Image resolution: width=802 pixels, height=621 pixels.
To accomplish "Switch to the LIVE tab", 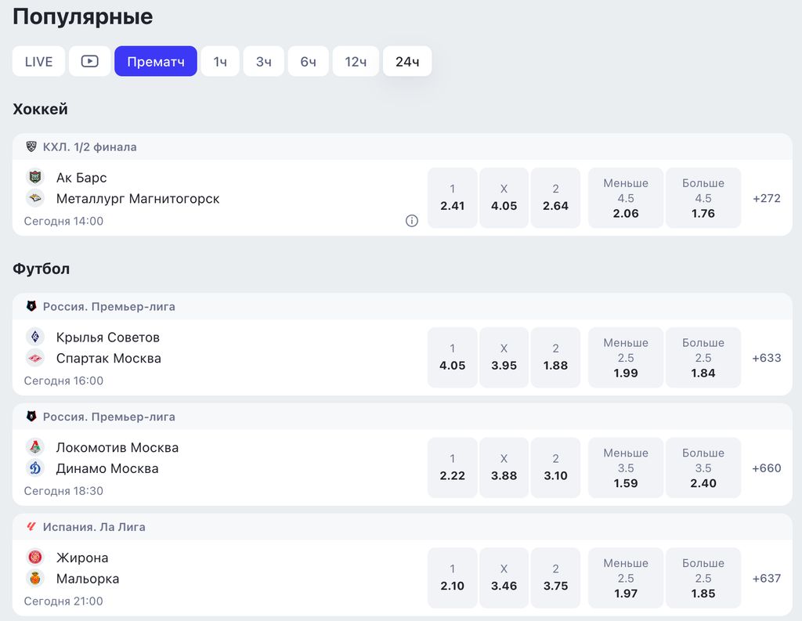I will tap(39, 61).
